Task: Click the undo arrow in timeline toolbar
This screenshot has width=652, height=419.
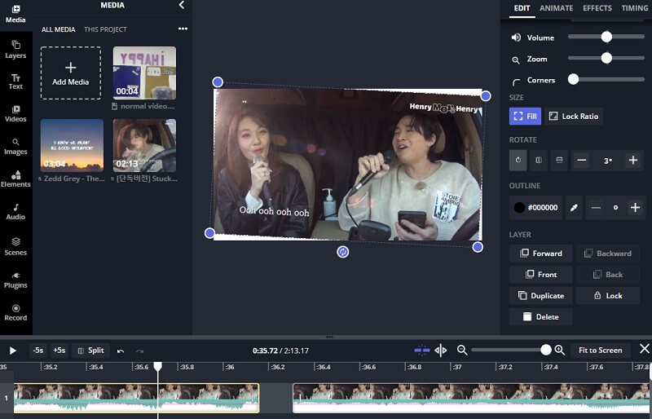Action: [x=121, y=351]
